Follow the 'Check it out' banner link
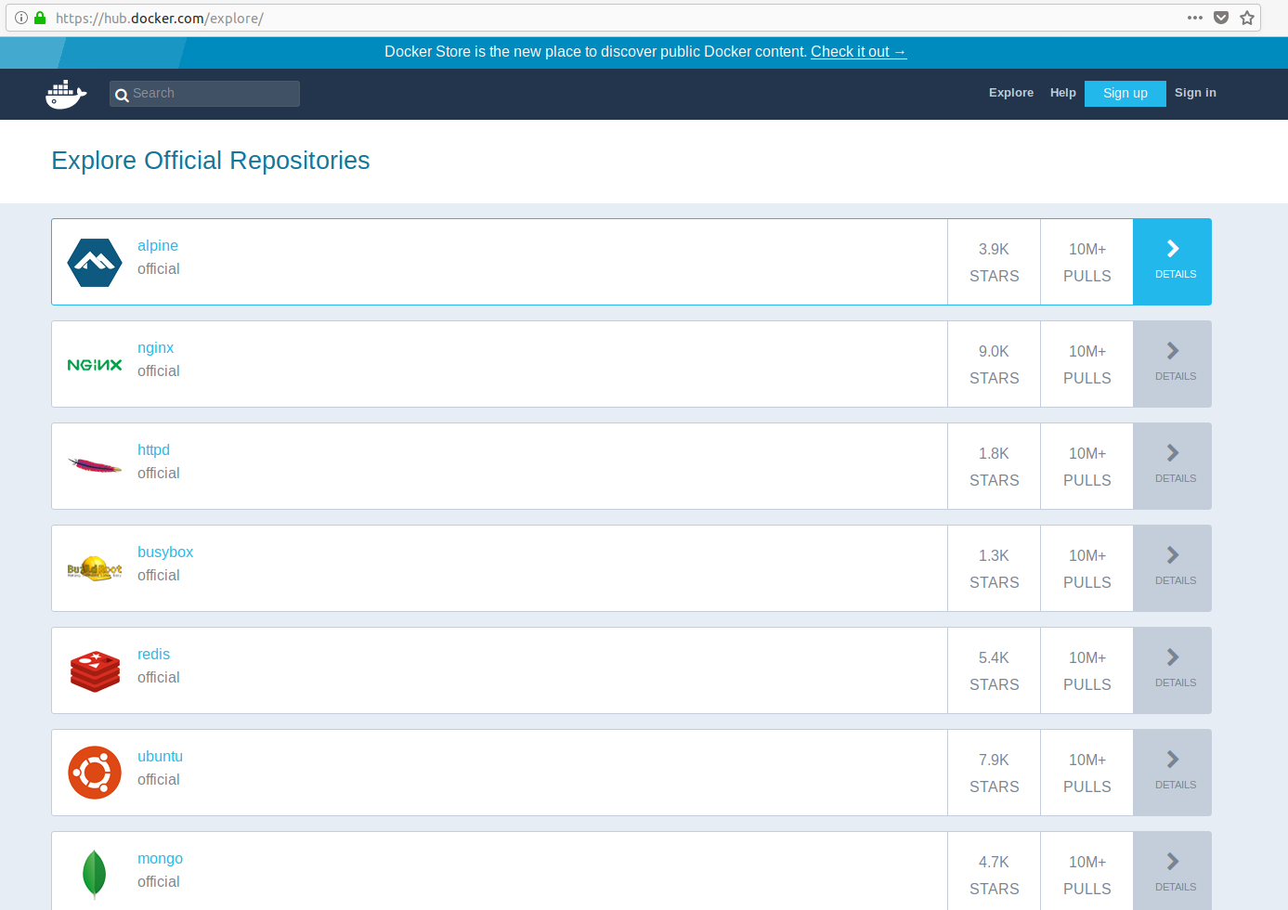Image resolution: width=1288 pixels, height=910 pixels. point(858,52)
